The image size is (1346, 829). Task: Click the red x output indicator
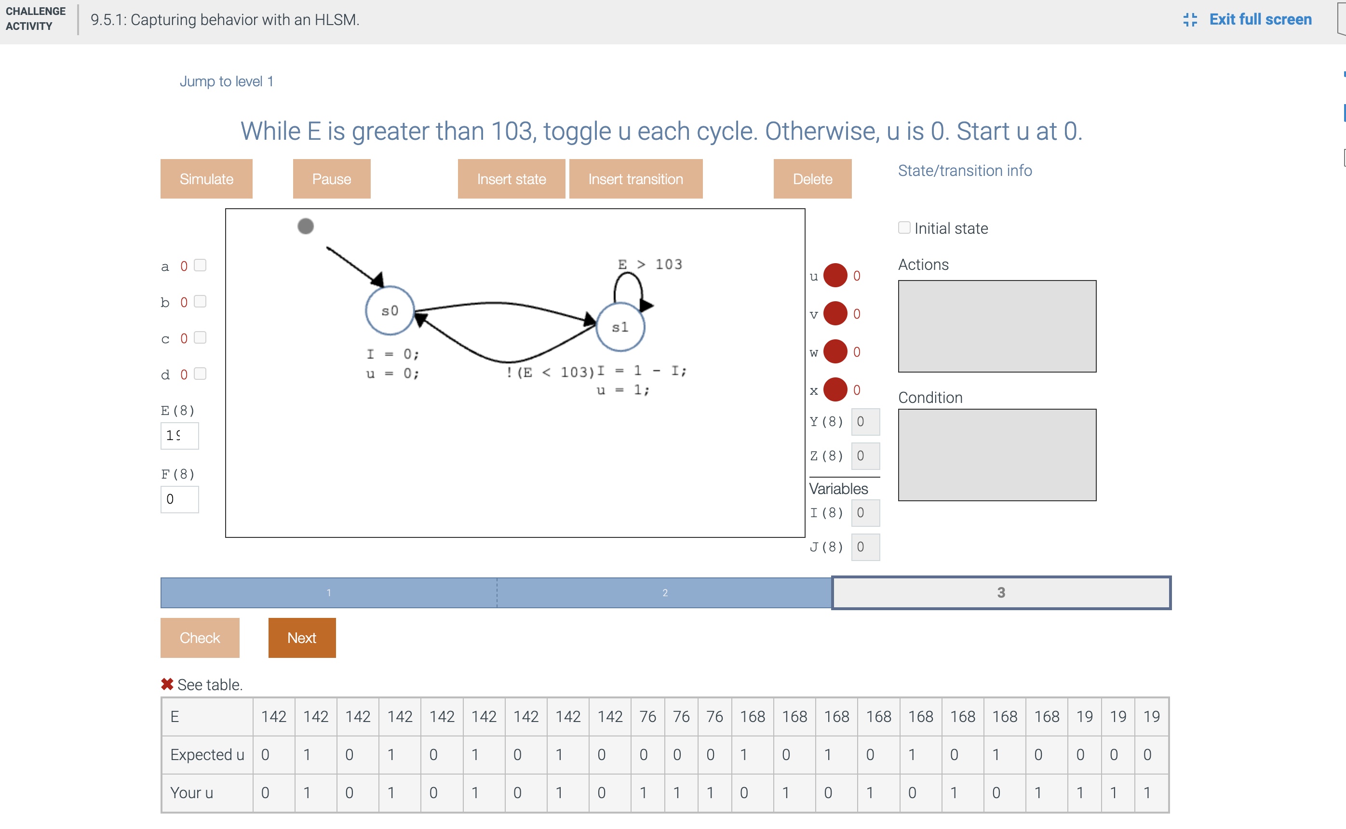(835, 390)
